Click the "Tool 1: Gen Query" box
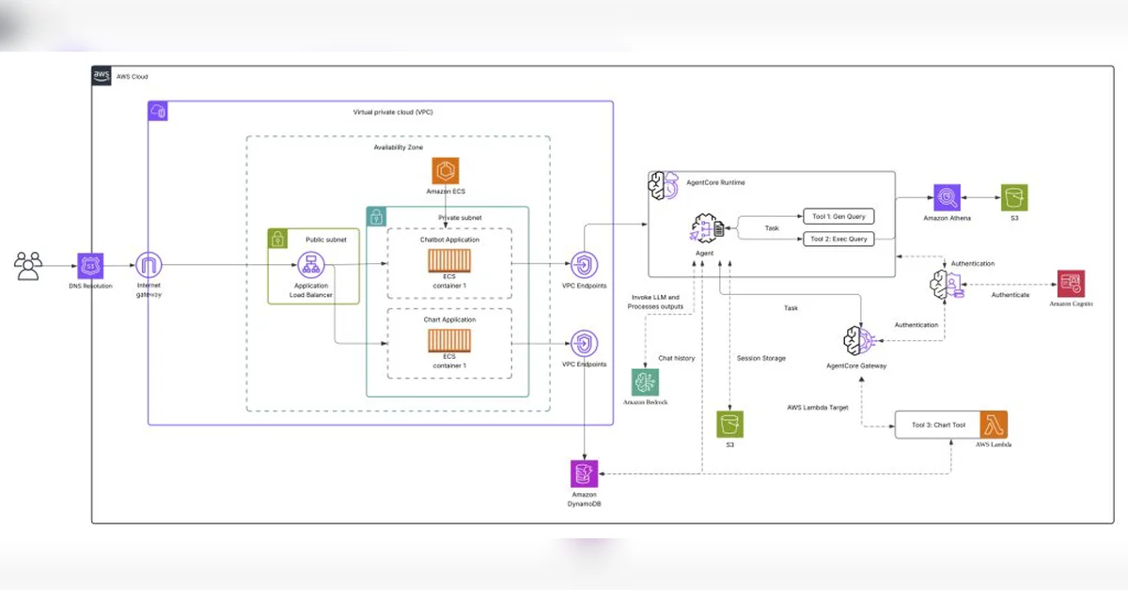The height and width of the screenshot is (590, 1128). [x=837, y=216]
